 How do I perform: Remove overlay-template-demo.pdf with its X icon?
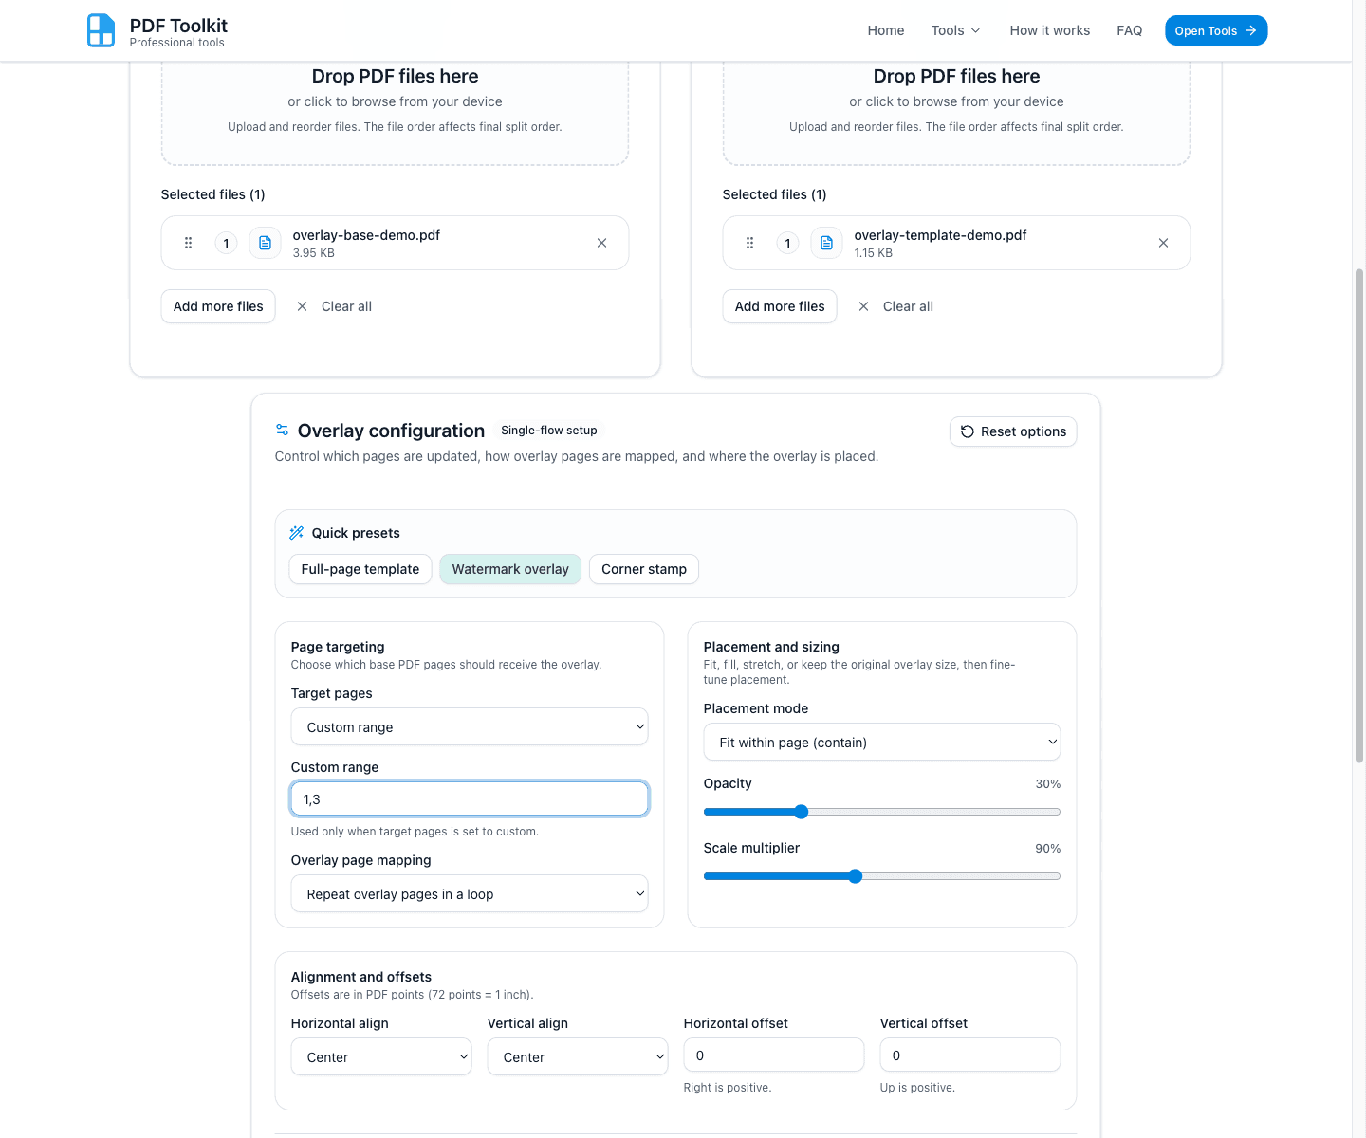click(1163, 243)
